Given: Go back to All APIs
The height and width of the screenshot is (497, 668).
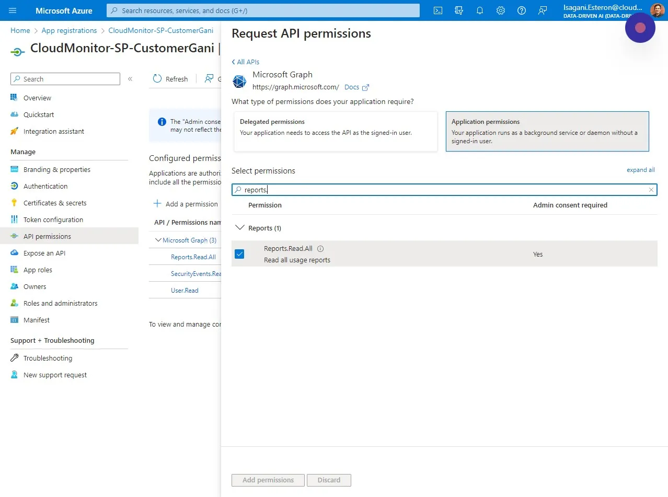Looking at the screenshot, I should coord(246,62).
